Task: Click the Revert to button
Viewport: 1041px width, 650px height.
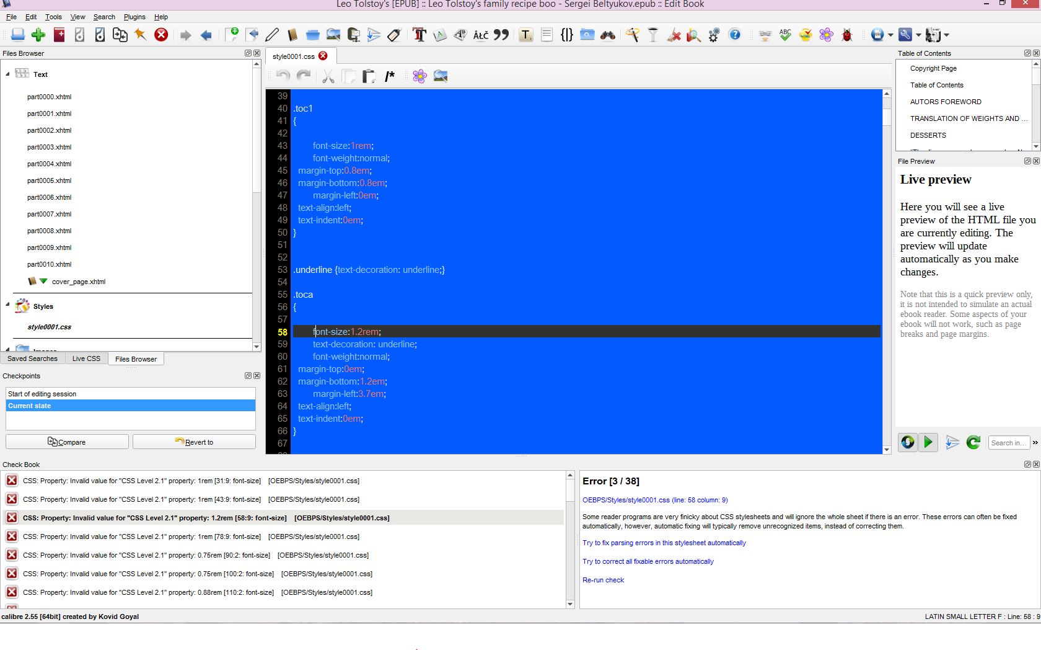Action: [194, 442]
